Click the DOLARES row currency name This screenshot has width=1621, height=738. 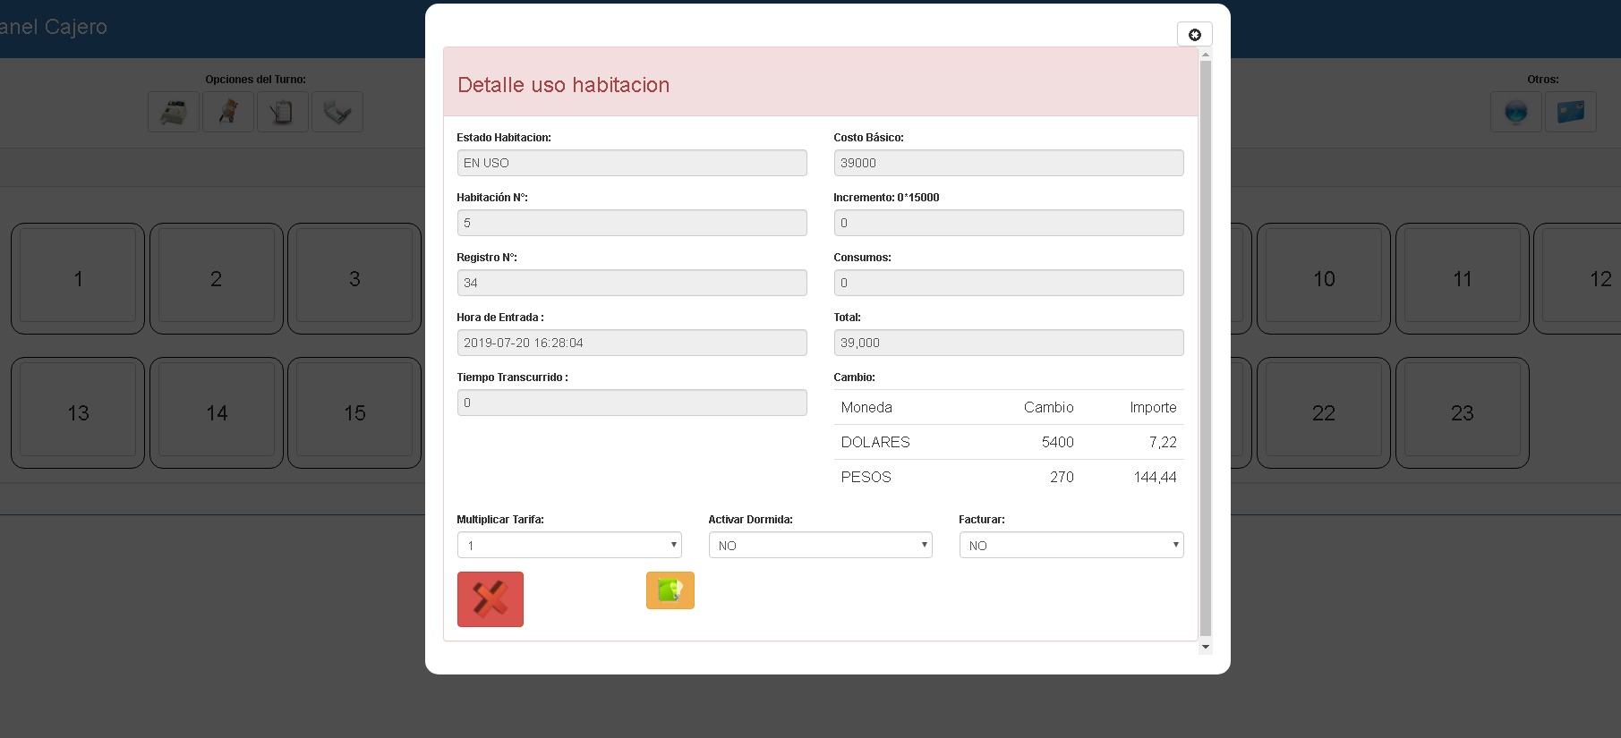click(875, 442)
